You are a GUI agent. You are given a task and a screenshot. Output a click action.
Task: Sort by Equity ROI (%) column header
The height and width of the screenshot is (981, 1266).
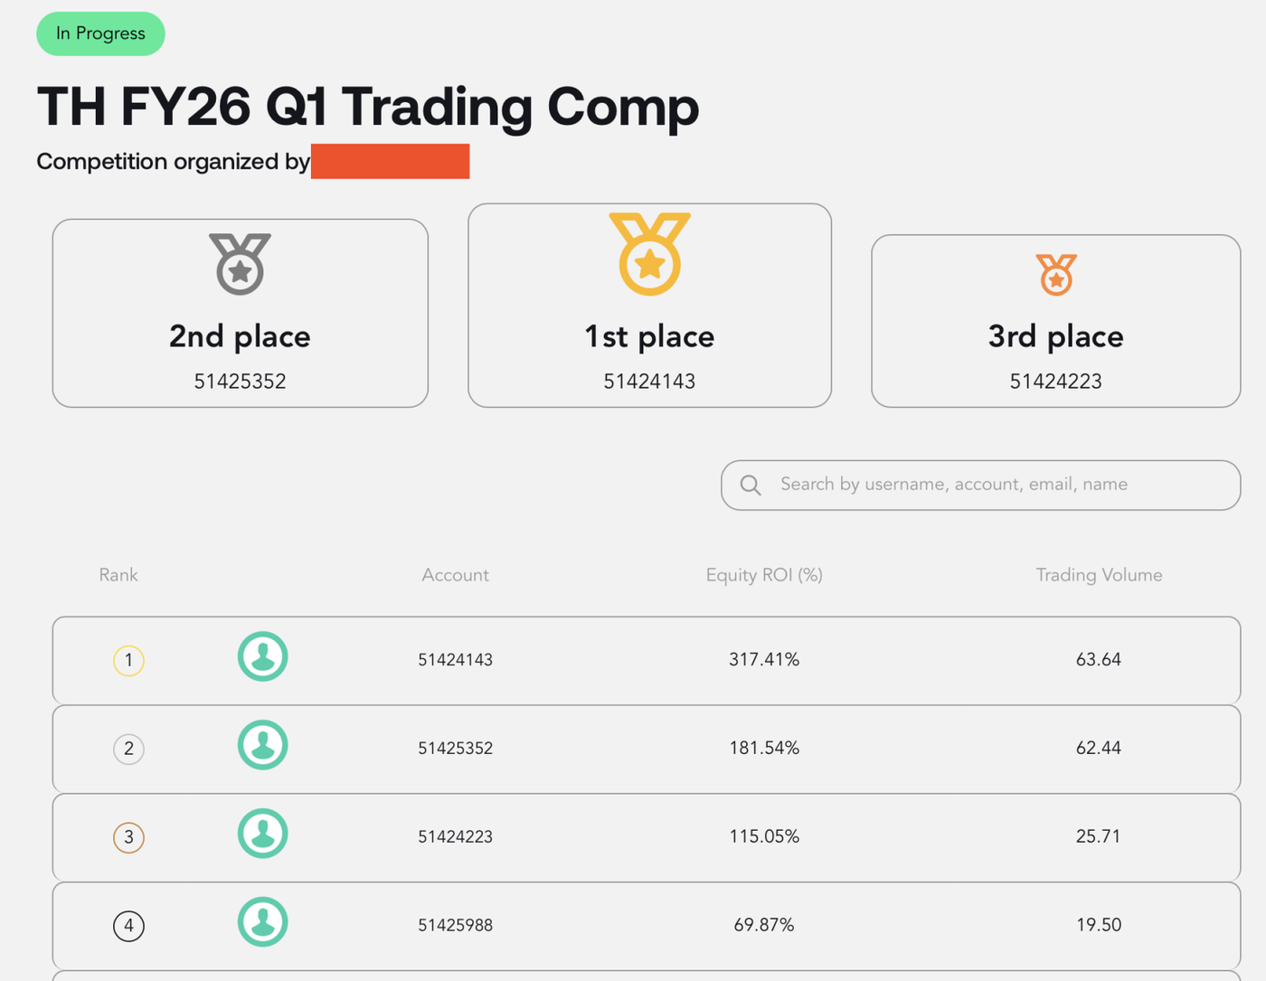click(x=764, y=575)
